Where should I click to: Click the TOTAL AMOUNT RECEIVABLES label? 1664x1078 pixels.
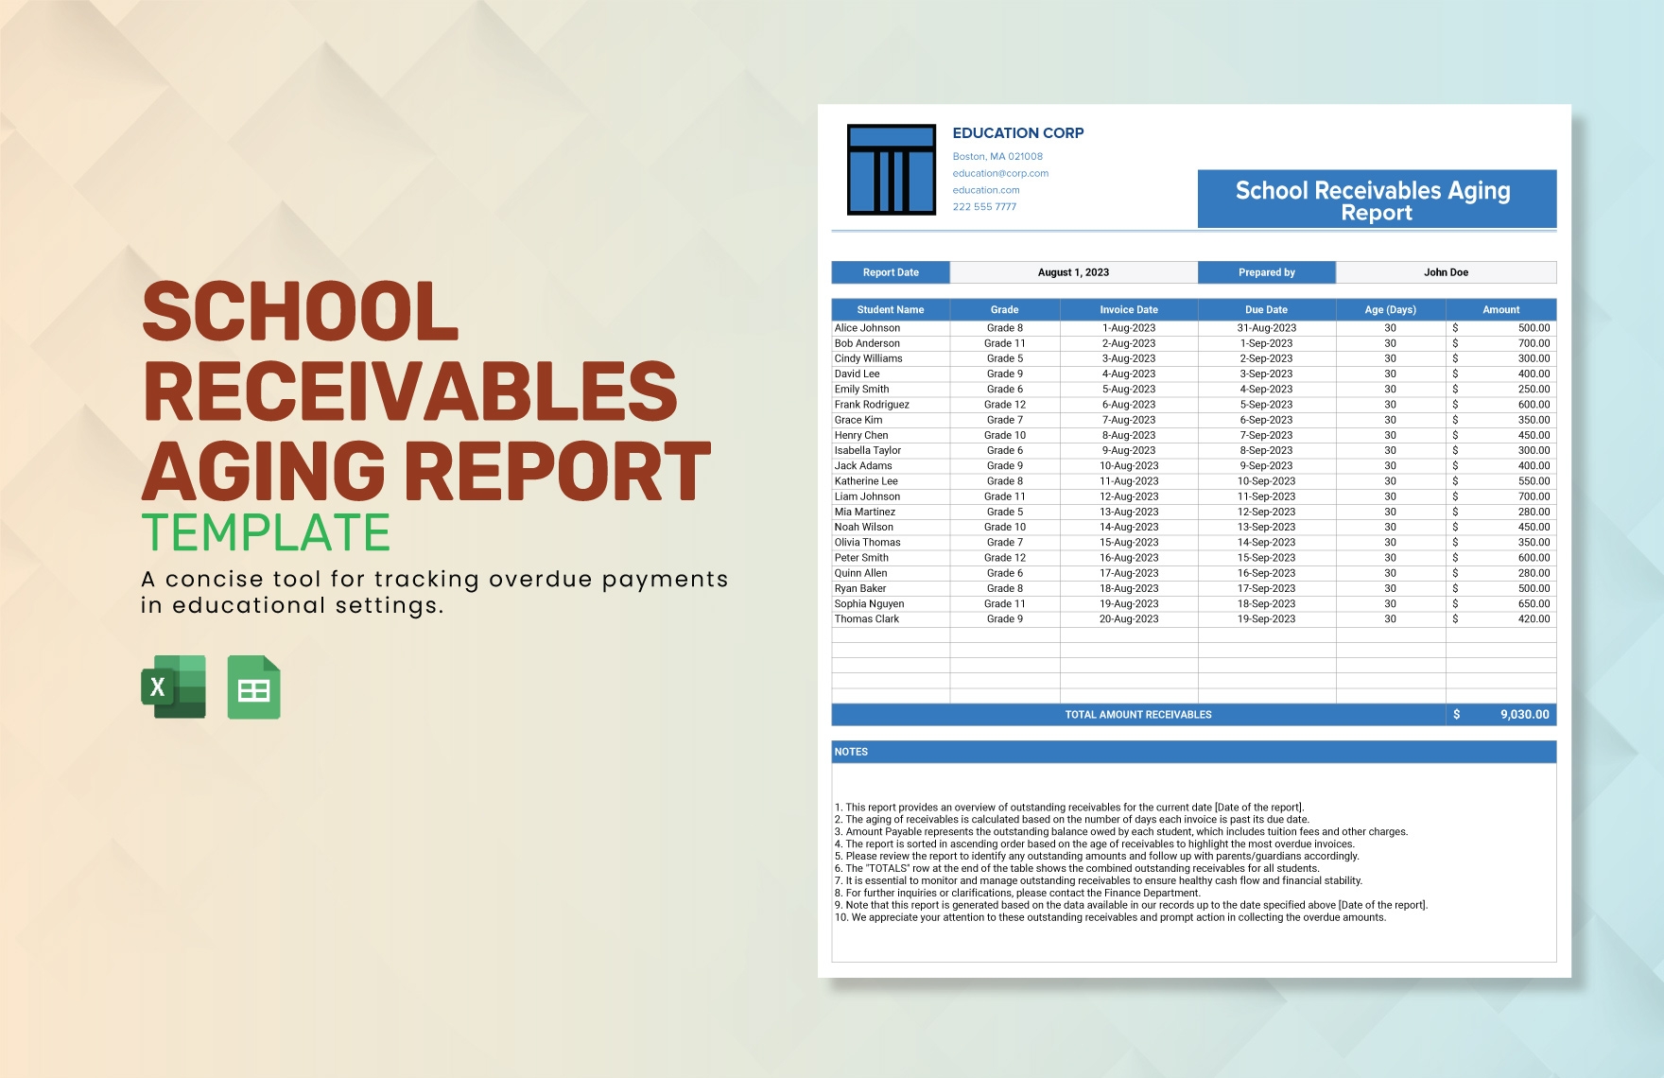coord(1138,715)
